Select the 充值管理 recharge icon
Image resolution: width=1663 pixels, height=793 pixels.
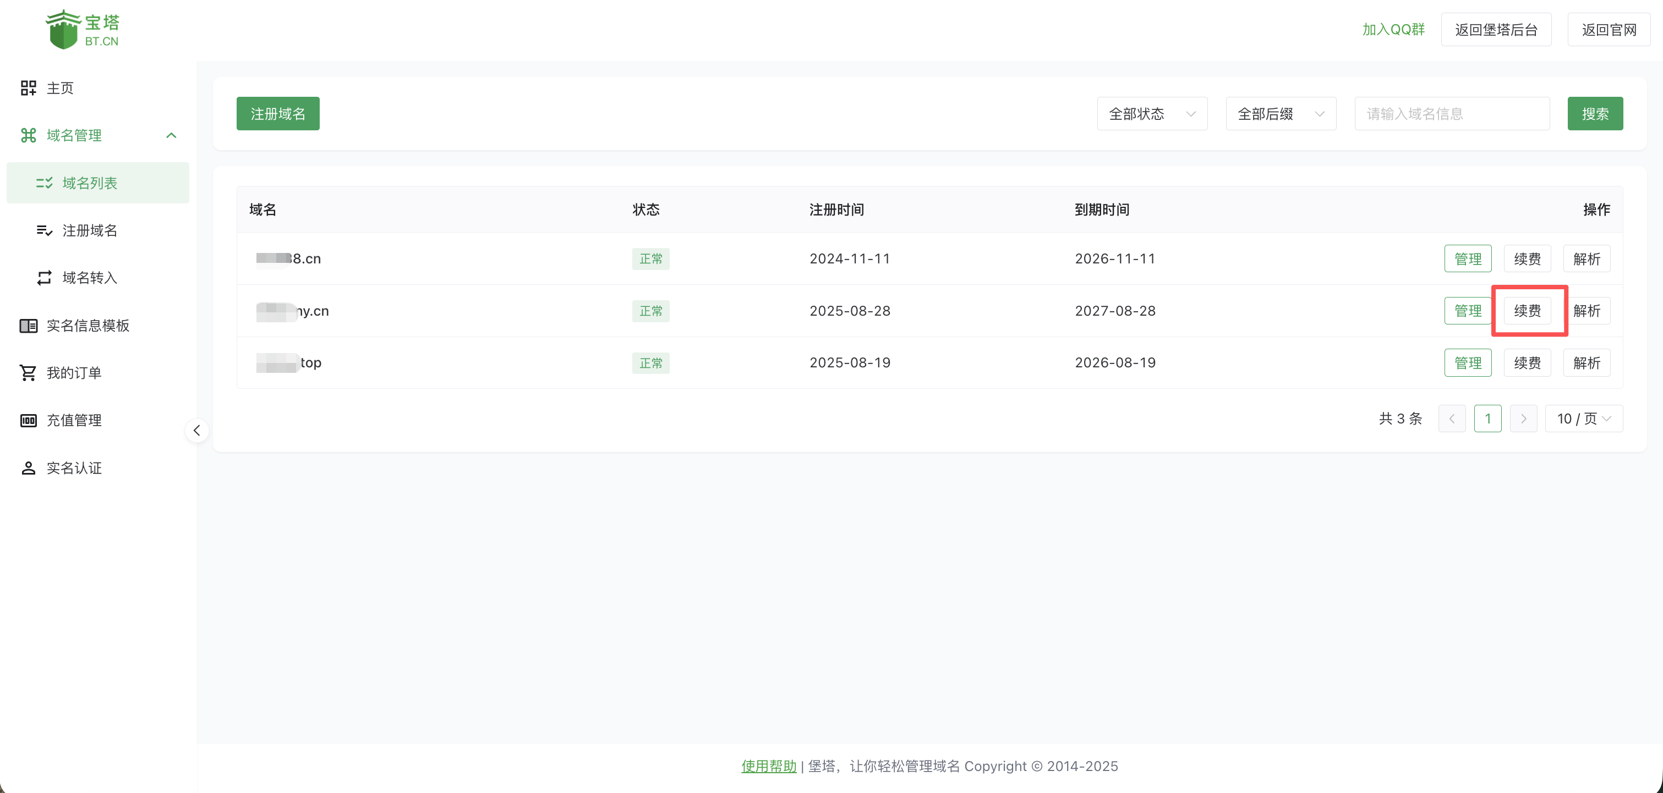[x=29, y=420]
